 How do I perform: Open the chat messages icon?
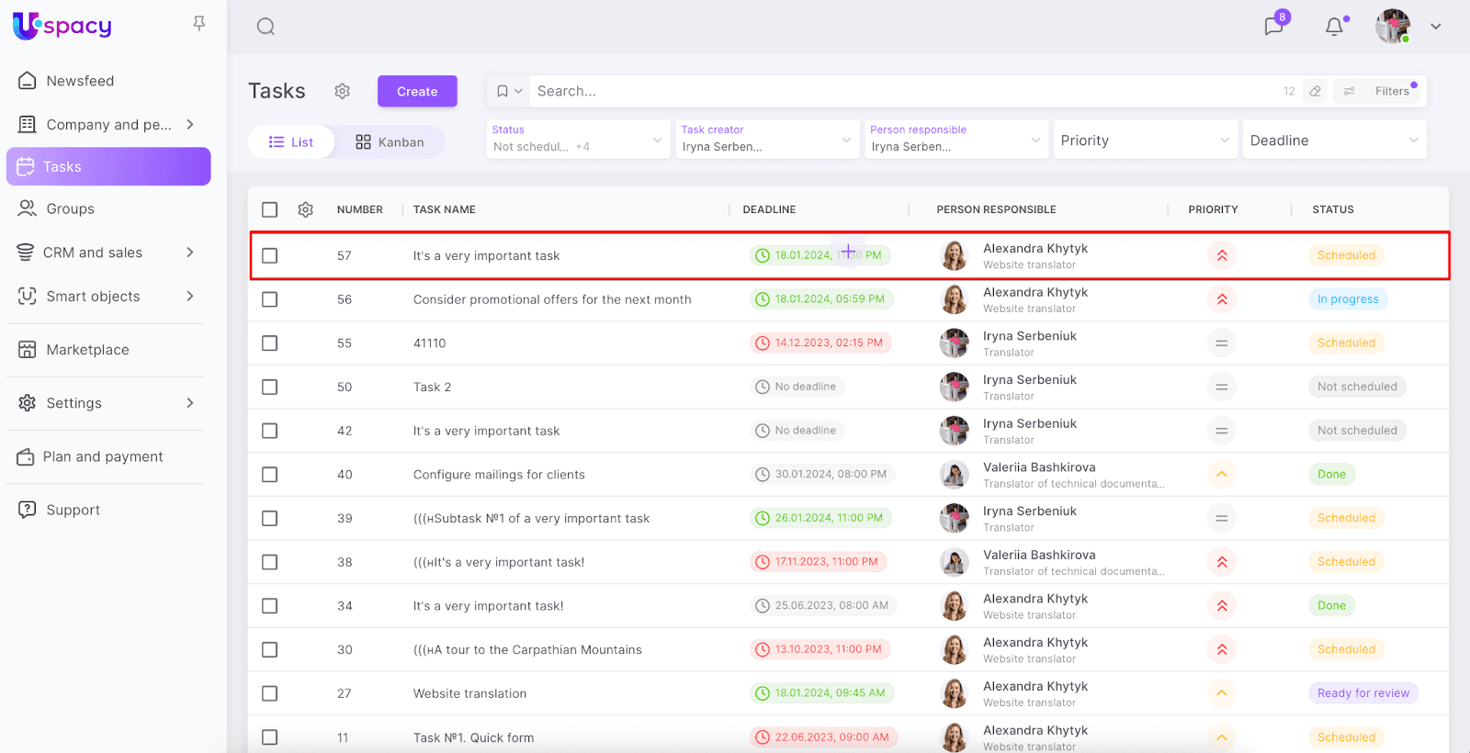(x=1273, y=26)
